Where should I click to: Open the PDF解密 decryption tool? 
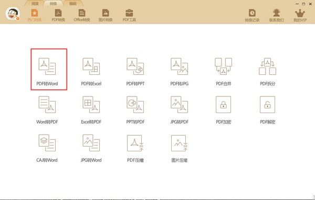268,110
